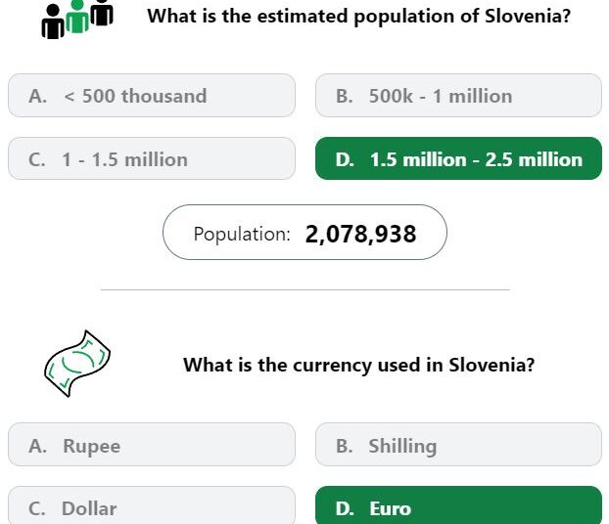
Task: Select the Rupee currency option
Action: [152, 445]
